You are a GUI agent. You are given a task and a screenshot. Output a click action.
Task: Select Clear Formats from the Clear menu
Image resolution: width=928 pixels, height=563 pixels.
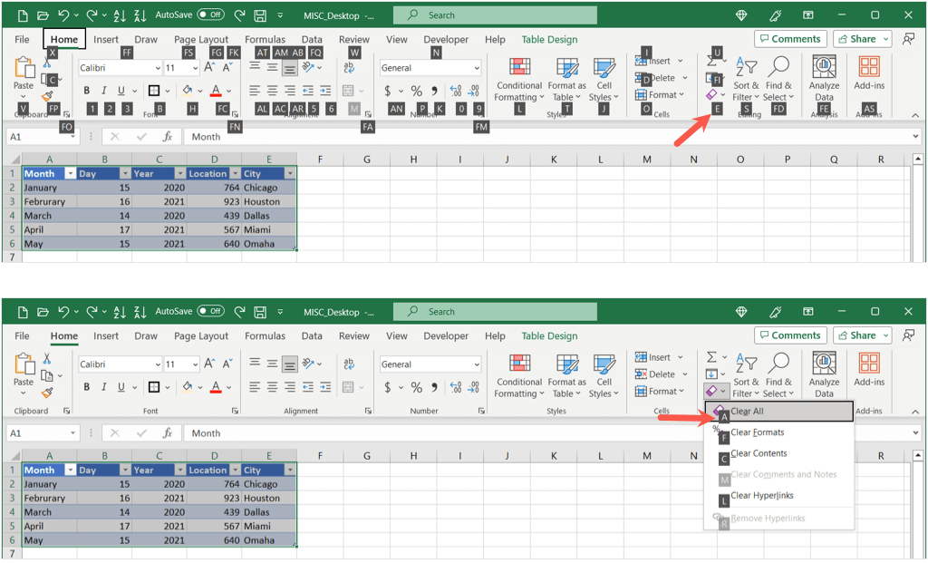(757, 432)
